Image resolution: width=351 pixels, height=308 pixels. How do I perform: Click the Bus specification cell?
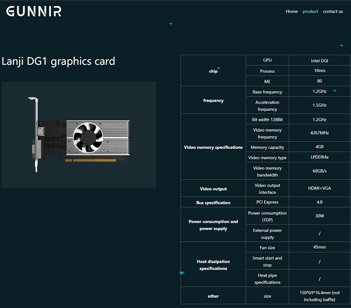tap(213, 202)
